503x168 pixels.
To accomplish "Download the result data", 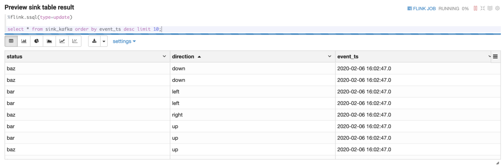I will [94, 41].
